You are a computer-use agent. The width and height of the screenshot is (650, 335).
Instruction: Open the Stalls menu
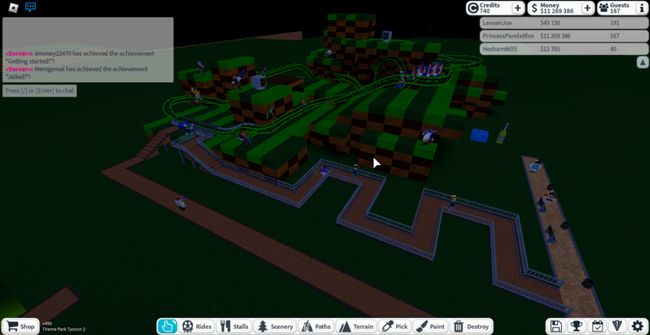(234, 327)
